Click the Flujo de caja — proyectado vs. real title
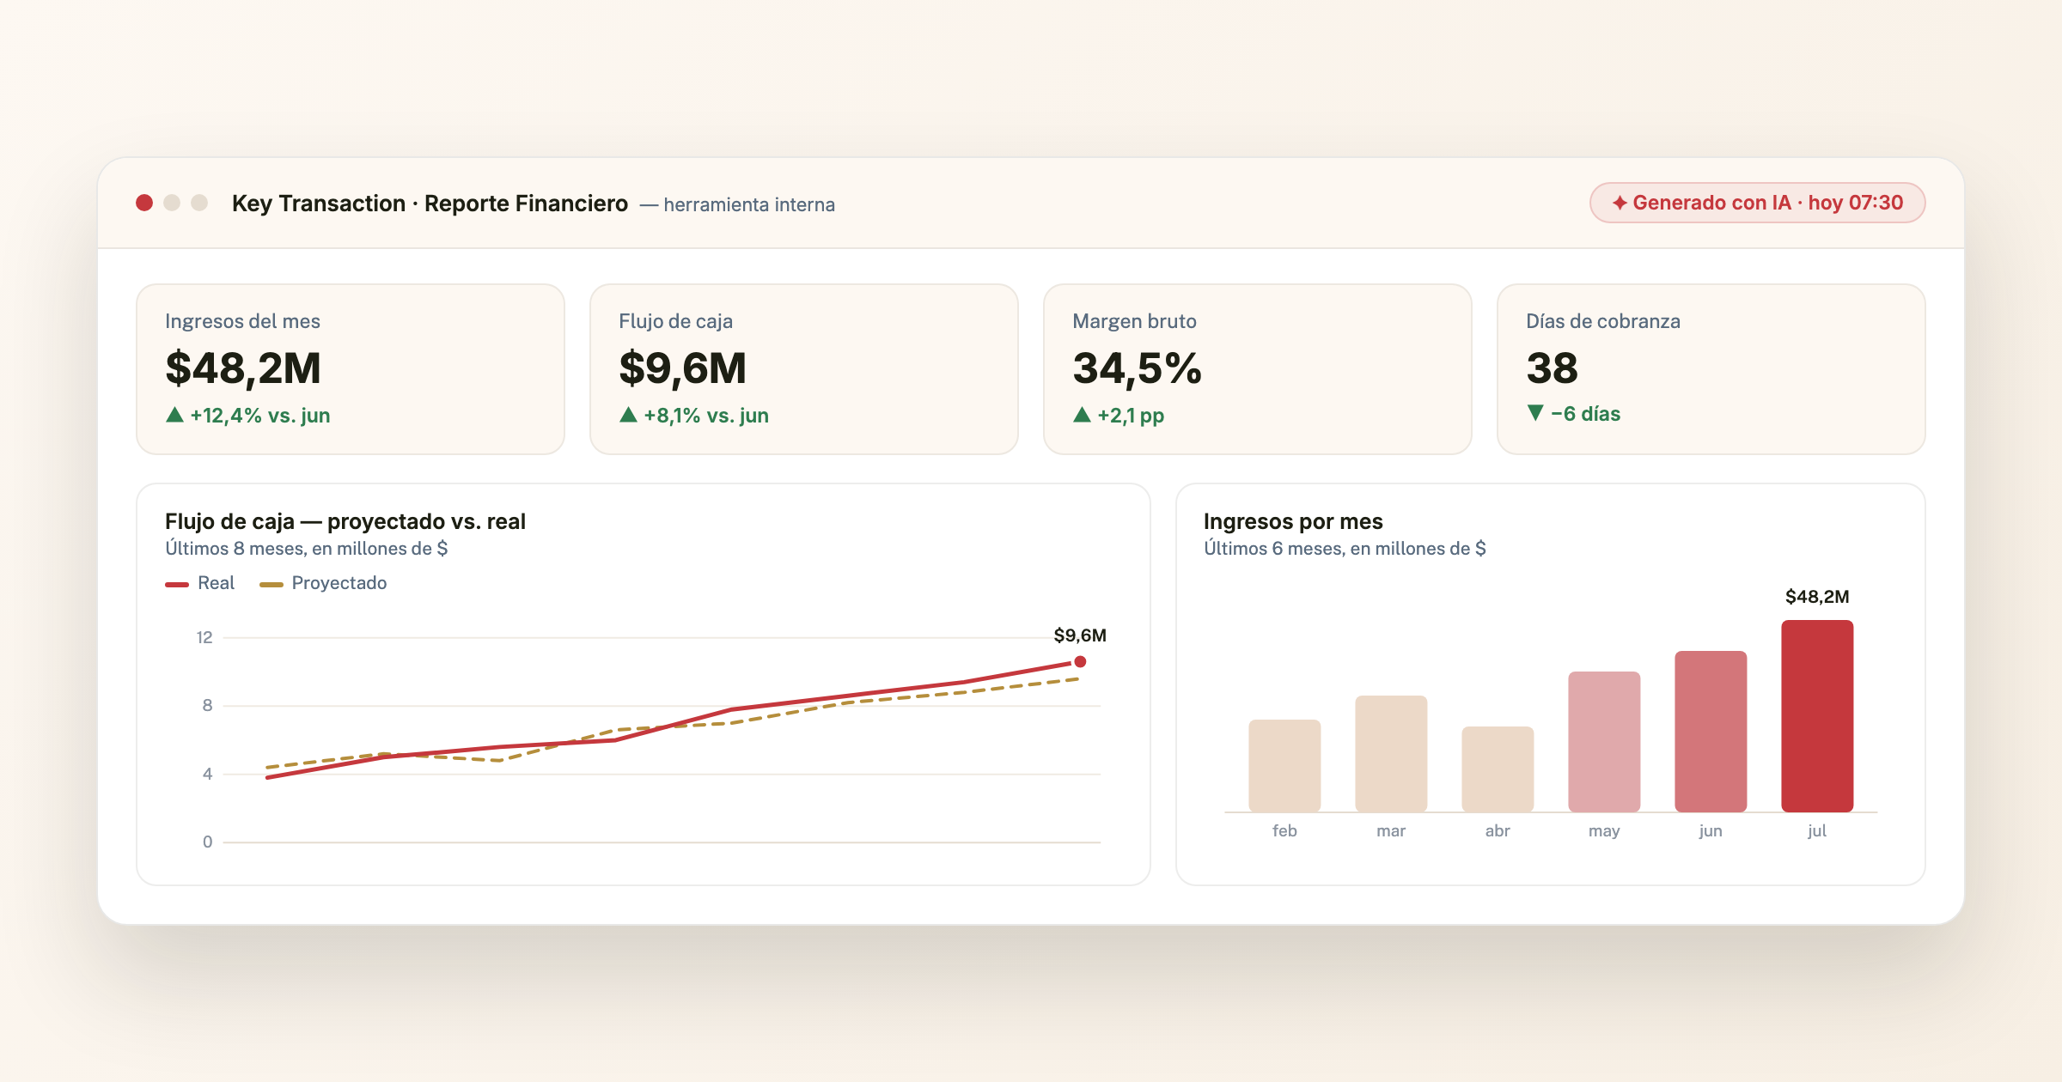 pyautogui.click(x=345, y=521)
